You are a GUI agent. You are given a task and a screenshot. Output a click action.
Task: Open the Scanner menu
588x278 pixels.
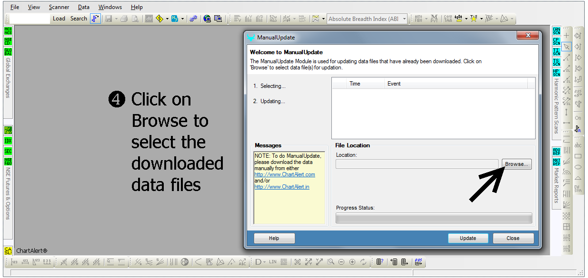tap(59, 7)
